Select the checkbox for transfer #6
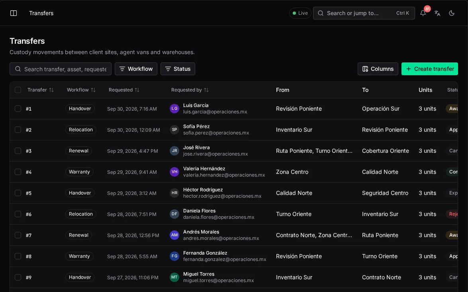Screen dimensions: 468x292 tap(18, 214)
